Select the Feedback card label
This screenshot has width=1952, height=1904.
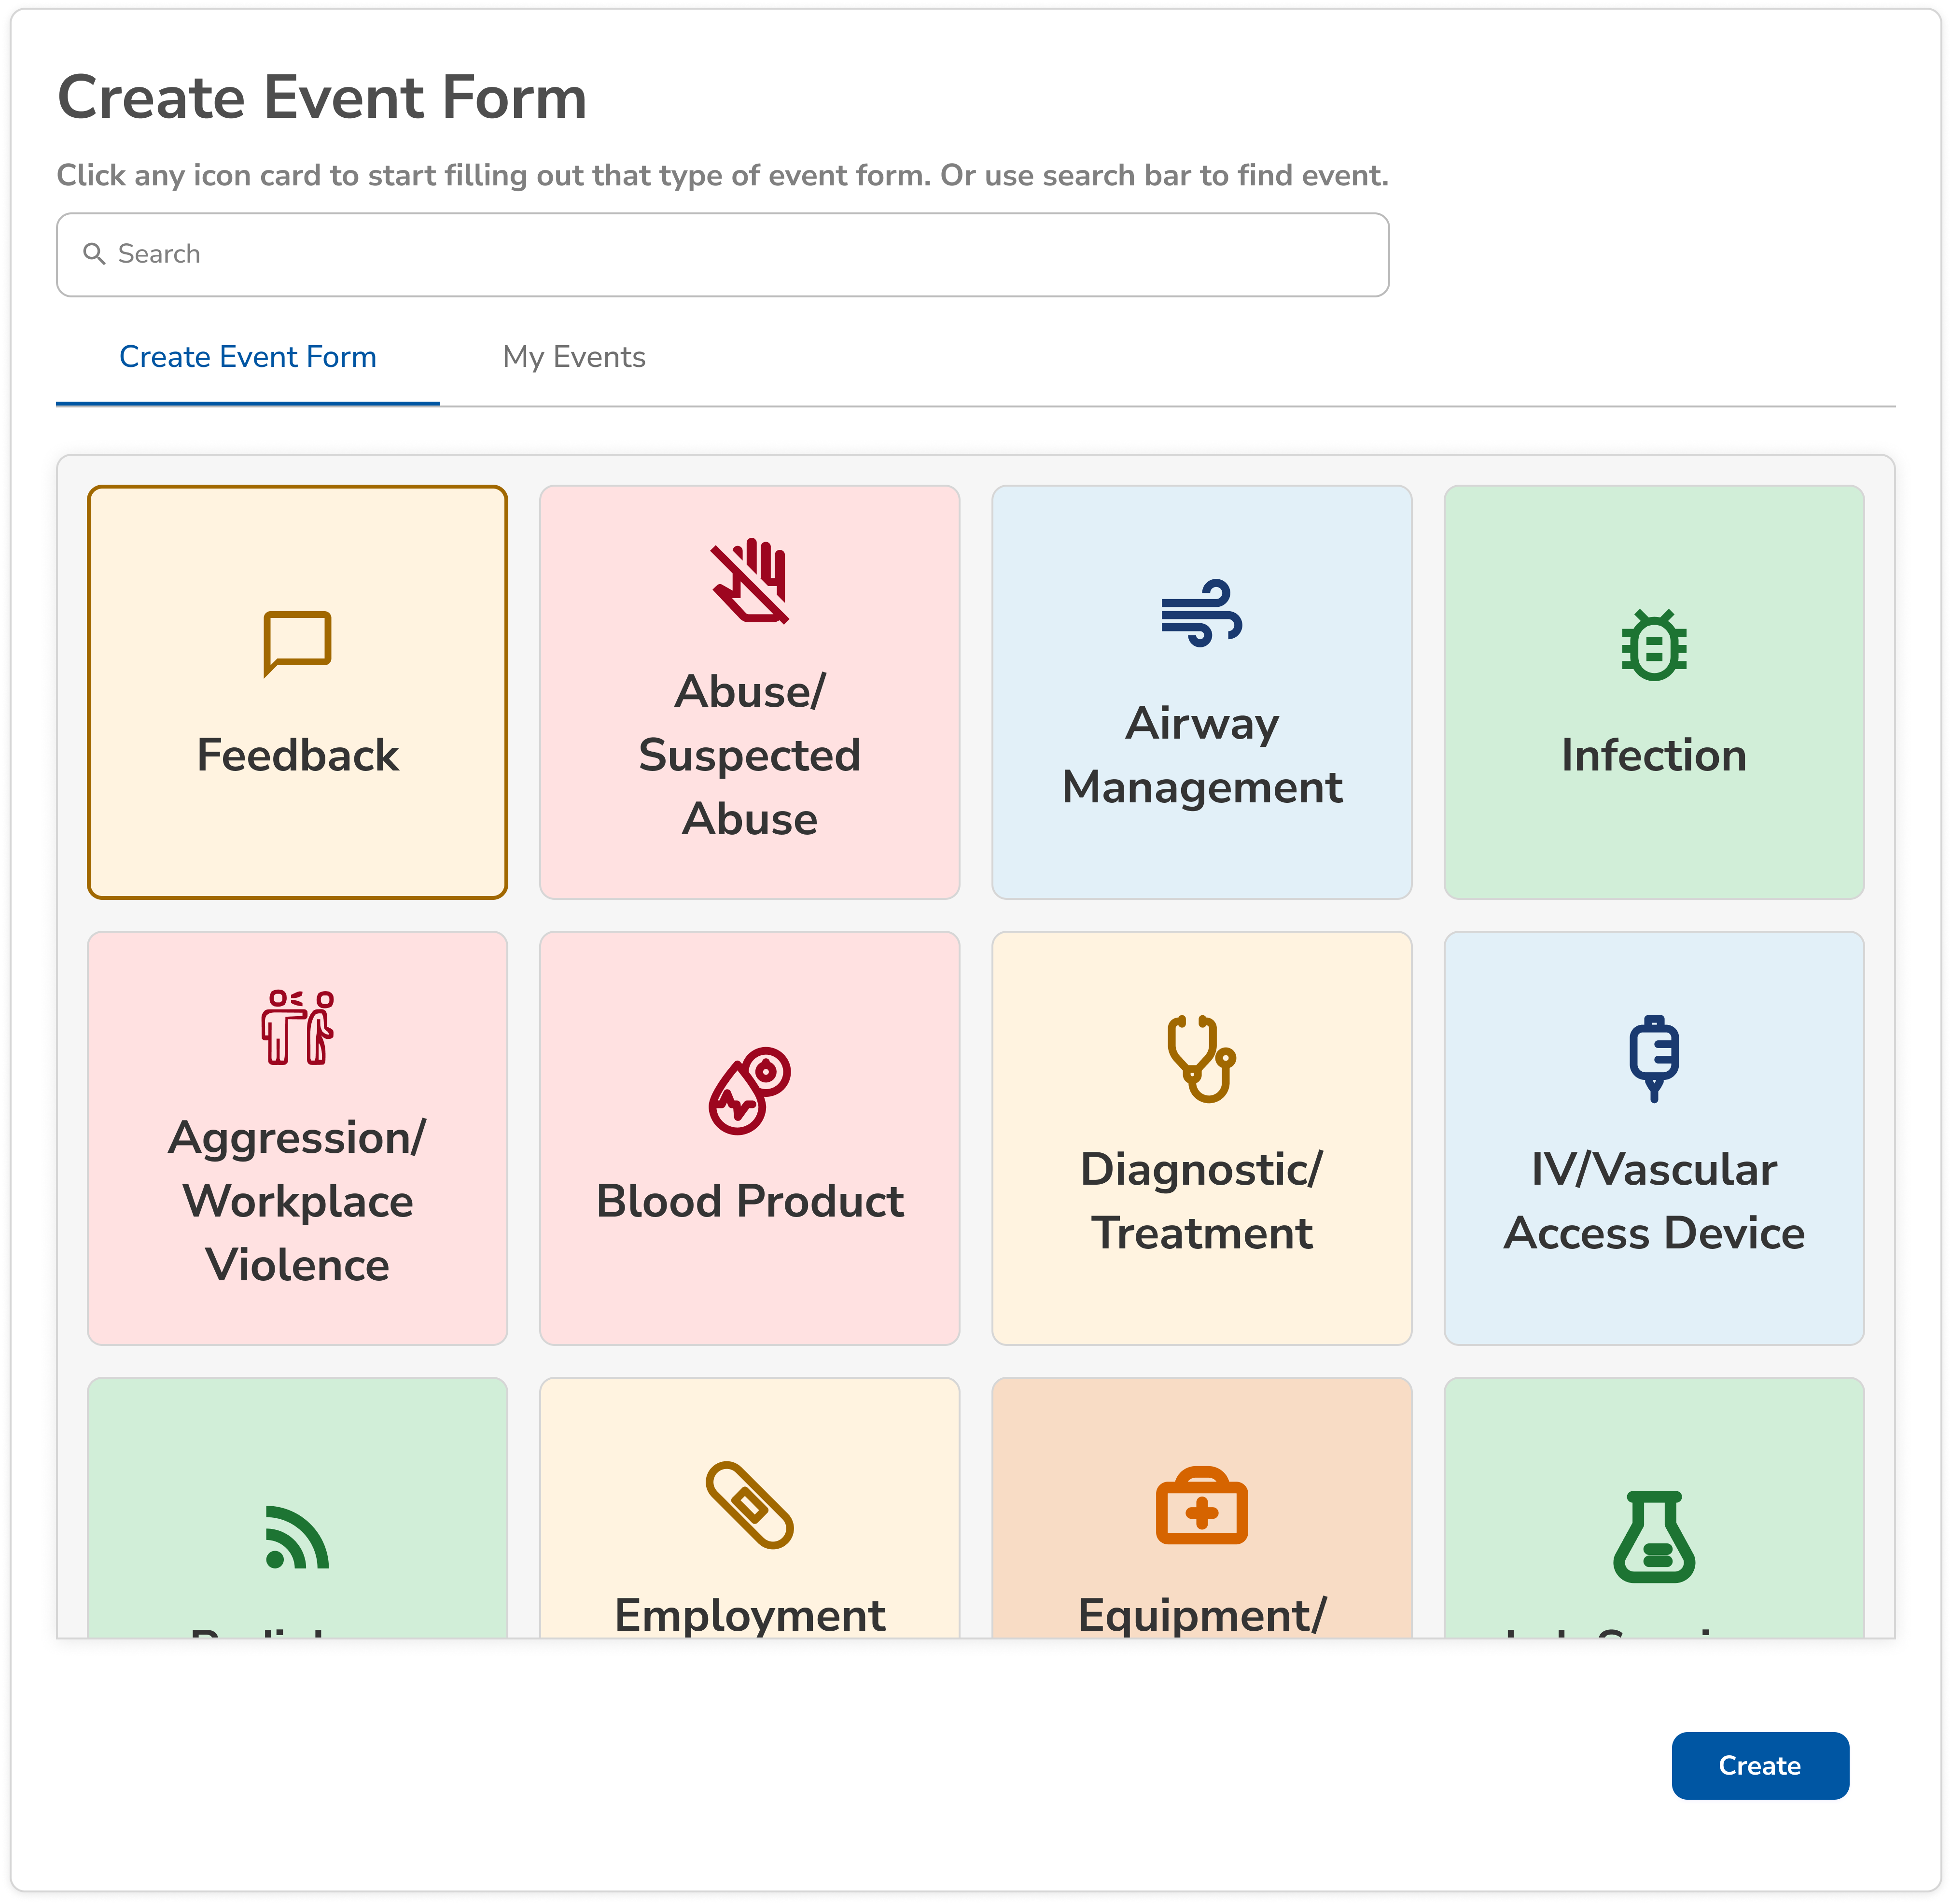[x=297, y=755]
